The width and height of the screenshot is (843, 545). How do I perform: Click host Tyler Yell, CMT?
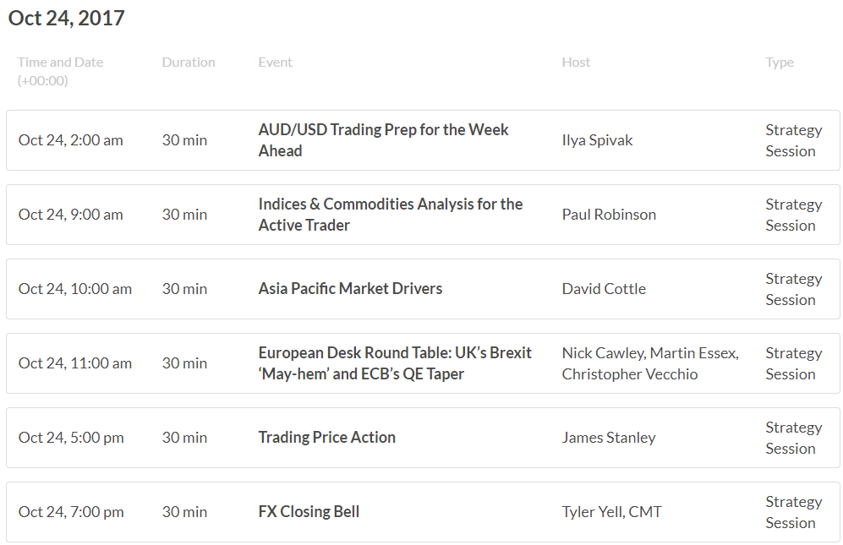pos(611,512)
